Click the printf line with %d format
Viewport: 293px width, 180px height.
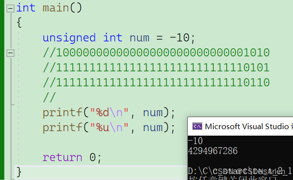coord(109,113)
